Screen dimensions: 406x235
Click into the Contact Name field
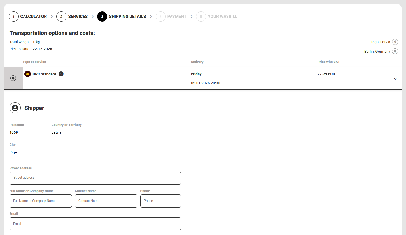106,201
